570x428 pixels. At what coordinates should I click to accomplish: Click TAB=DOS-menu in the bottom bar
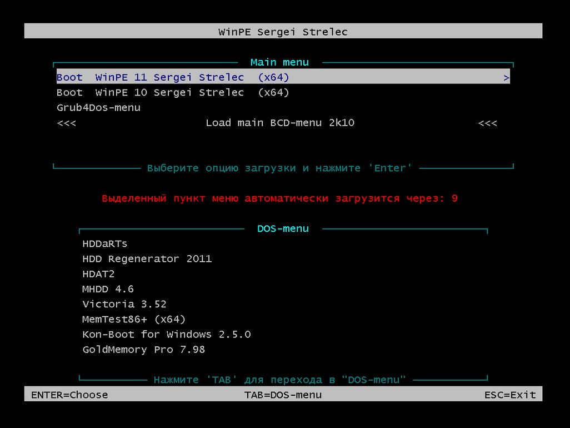[x=283, y=395]
